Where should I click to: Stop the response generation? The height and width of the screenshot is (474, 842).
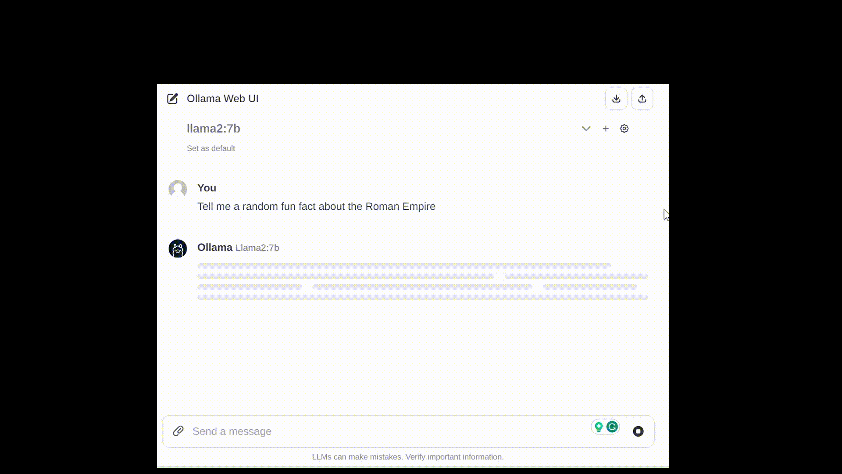pos(638,431)
